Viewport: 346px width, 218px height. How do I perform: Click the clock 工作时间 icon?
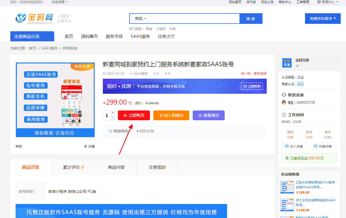284,115
